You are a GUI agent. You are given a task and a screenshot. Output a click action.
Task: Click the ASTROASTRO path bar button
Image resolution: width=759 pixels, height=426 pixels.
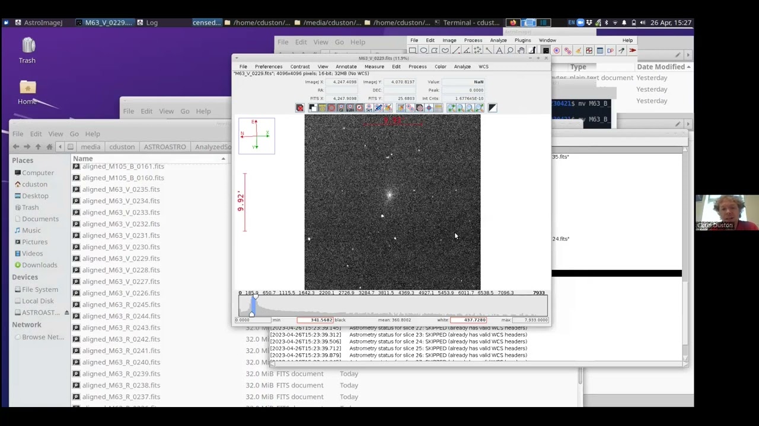pyautogui.click(x=165, y=147)
